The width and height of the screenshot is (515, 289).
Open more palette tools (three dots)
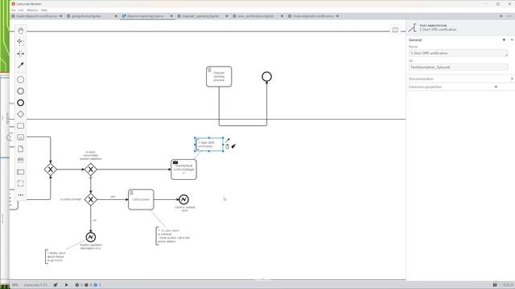tap(20, 195)
